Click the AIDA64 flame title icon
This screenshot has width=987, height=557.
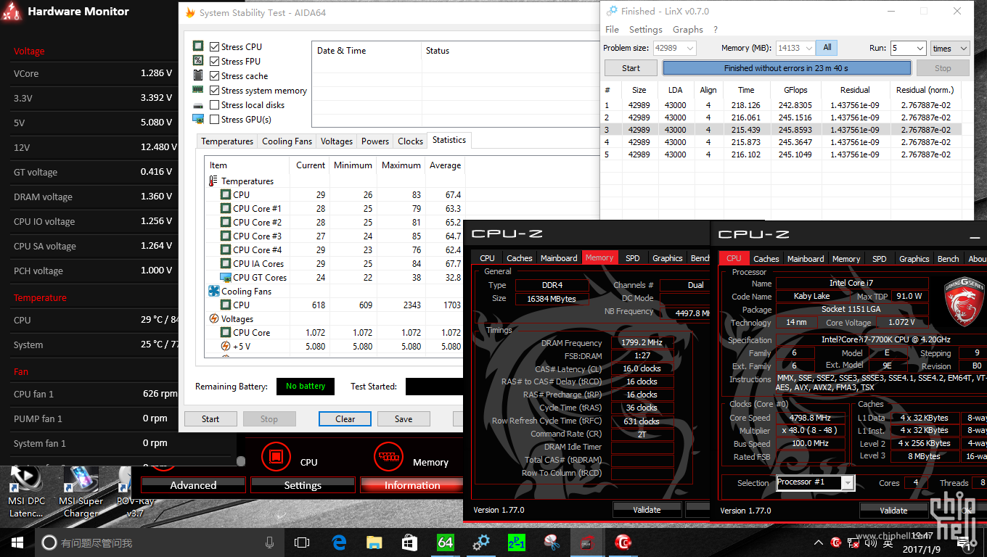pos(190,13)
